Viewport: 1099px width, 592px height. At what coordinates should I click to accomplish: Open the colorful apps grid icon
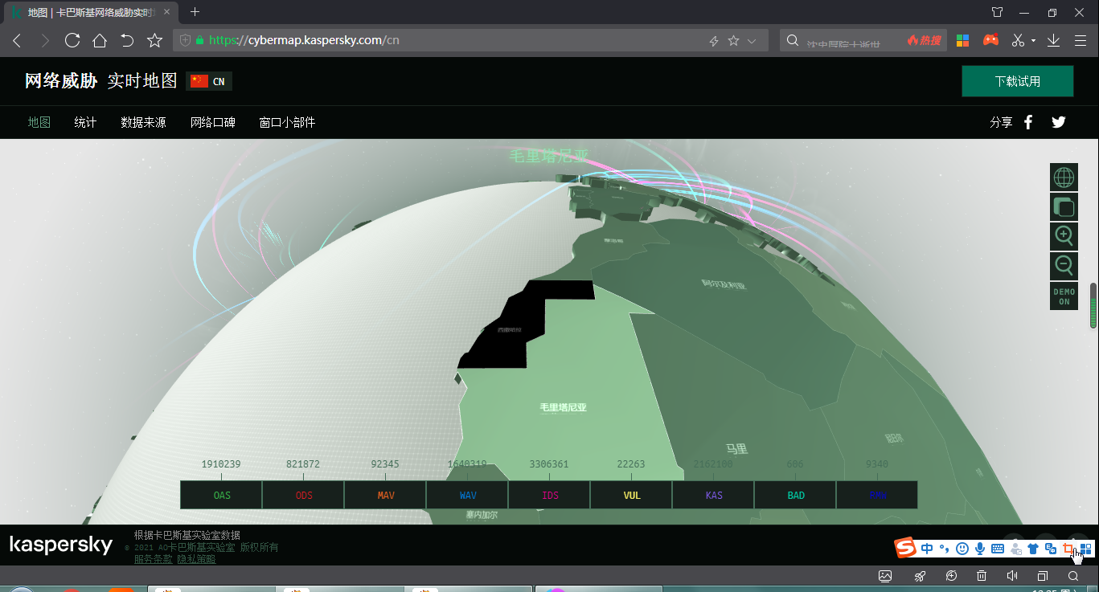(962, 40)
